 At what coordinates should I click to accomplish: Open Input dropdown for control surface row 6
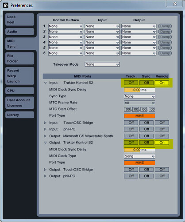click(102, 53)
